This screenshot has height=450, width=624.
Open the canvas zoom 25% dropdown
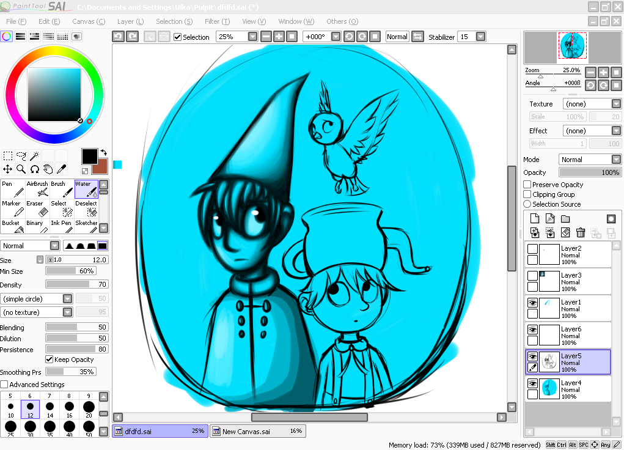click(x=252, y=37)
